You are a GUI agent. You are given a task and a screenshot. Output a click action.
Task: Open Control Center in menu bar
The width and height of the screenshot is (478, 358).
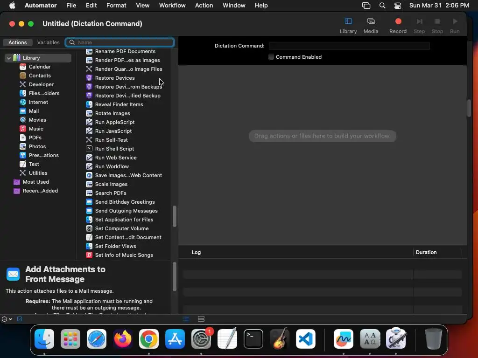point(398,6)
